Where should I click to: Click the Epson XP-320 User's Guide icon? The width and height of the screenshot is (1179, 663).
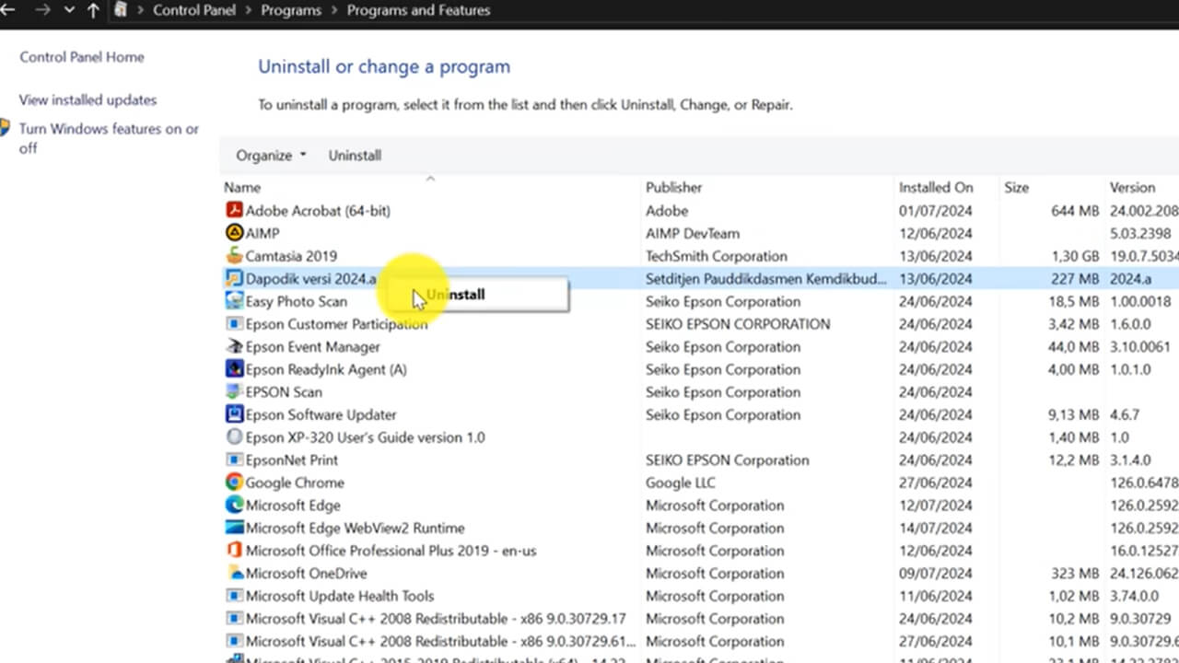(x=234, y=437)
